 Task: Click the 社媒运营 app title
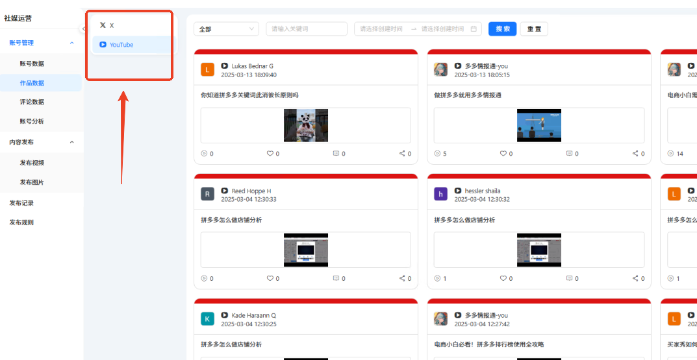18,19
